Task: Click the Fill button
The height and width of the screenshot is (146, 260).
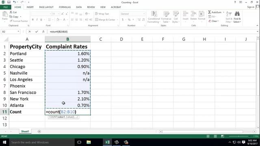Action: pos(212,17)
